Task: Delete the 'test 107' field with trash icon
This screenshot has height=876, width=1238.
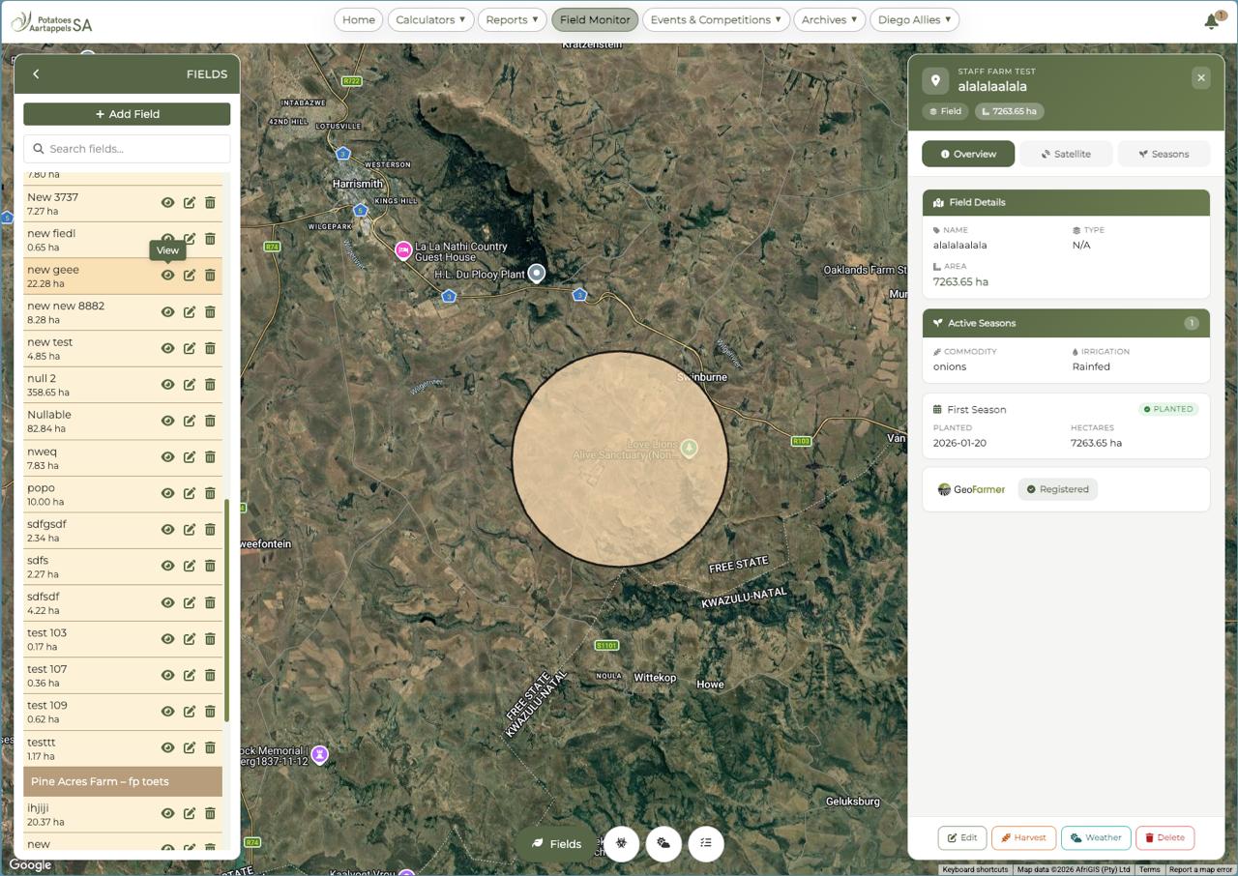Action: (x=210, y=675)
